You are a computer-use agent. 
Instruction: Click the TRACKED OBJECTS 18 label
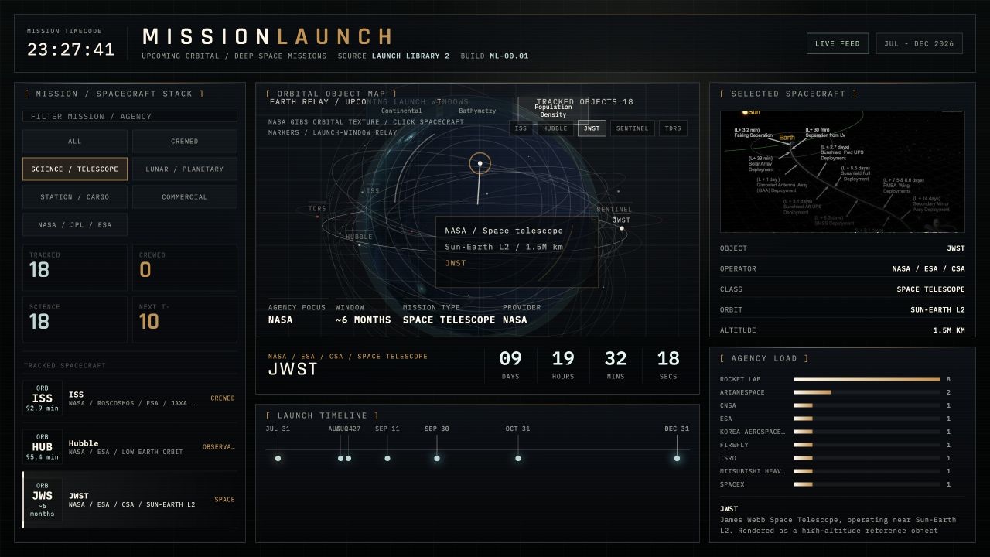pos(585,102)
